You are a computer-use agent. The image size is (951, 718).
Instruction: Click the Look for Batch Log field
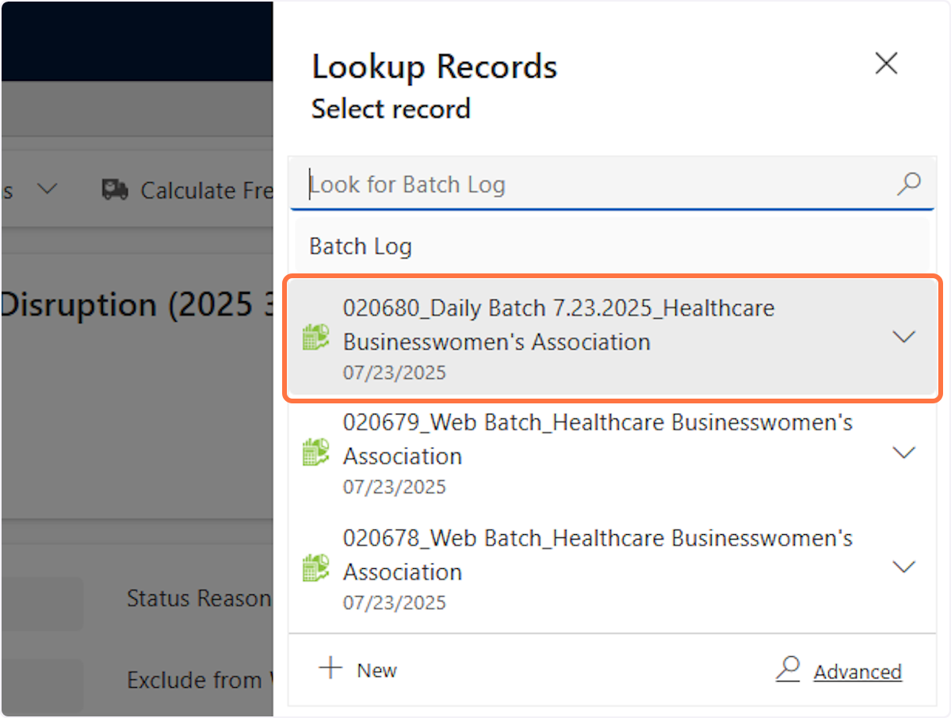click(594, 185)
